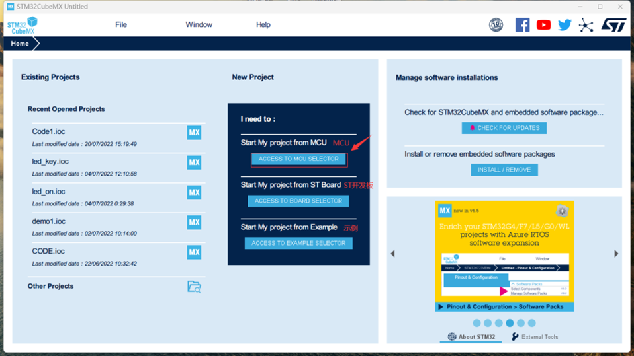This screenshot has height=356, width=634.
Task: Open led_on.ioc via its MX icon
Action: pos(194,192)
